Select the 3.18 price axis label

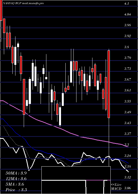[x=128, y=166]
